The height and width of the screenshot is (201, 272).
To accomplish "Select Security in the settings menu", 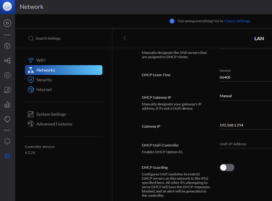I will point(44,80).
